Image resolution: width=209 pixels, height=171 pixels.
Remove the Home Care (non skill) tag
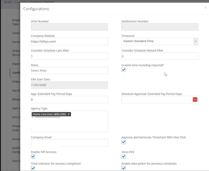[x=69, y=114]
